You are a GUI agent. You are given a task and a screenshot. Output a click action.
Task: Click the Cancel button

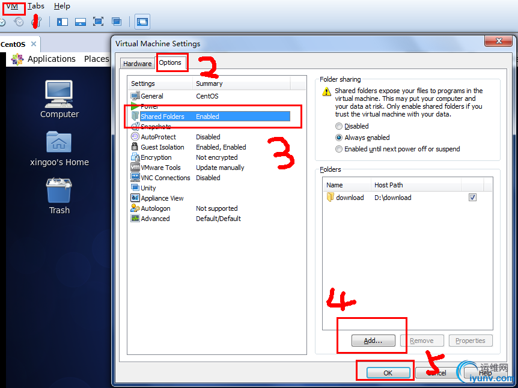pos(437,373)
